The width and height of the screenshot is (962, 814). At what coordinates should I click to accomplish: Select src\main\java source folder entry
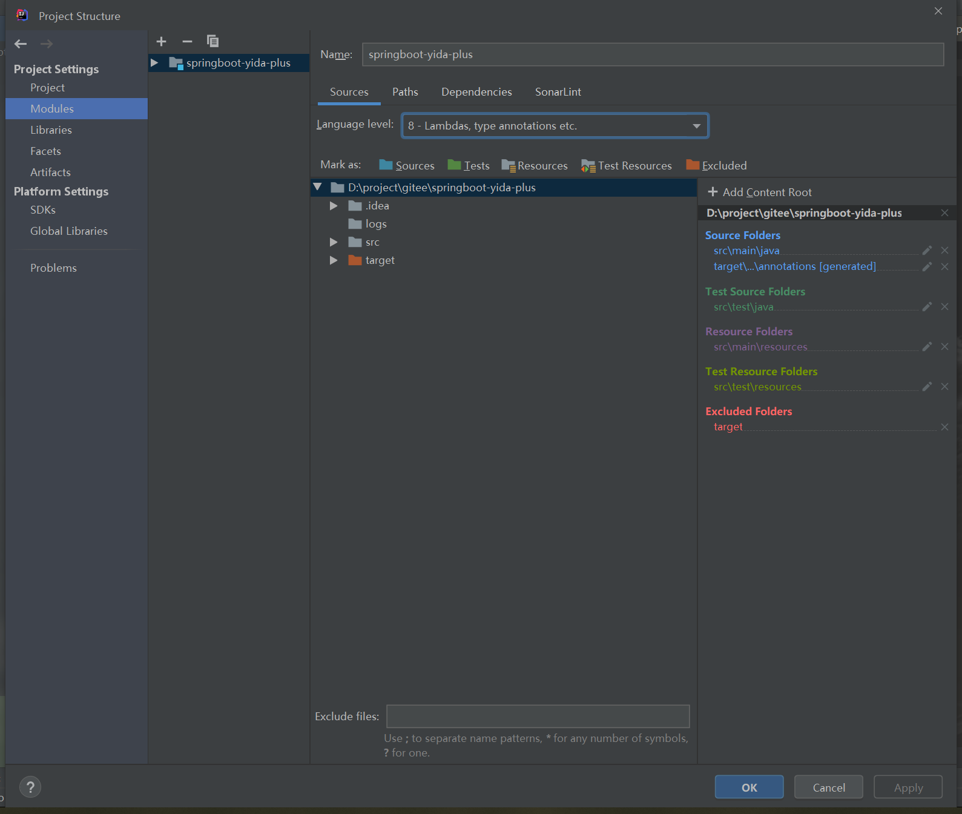(746, 251)
